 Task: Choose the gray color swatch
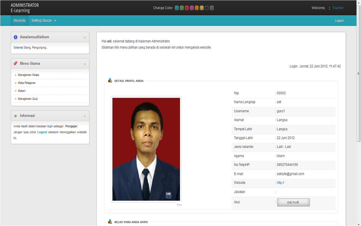[212, 8]
